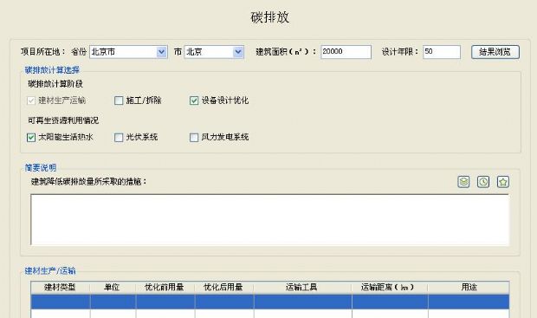
Task: Click 用途 column header
Action: pyautogui.click(x=469, y=287)
